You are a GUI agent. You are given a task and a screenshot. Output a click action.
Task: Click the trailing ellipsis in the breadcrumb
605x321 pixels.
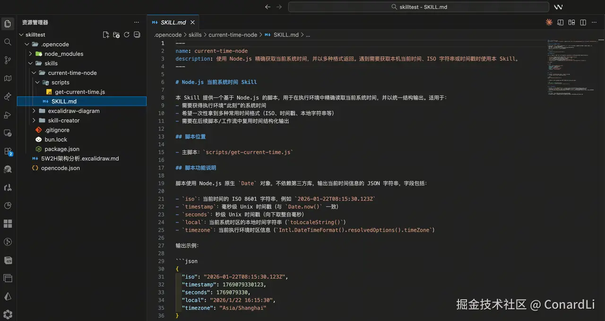pyautogui.click(x=308, y=35)
